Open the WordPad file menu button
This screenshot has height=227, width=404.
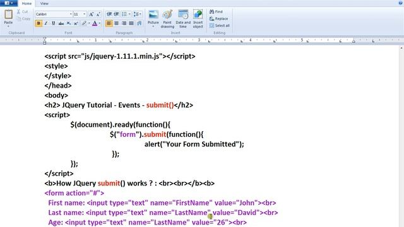(x=9, y=3)
